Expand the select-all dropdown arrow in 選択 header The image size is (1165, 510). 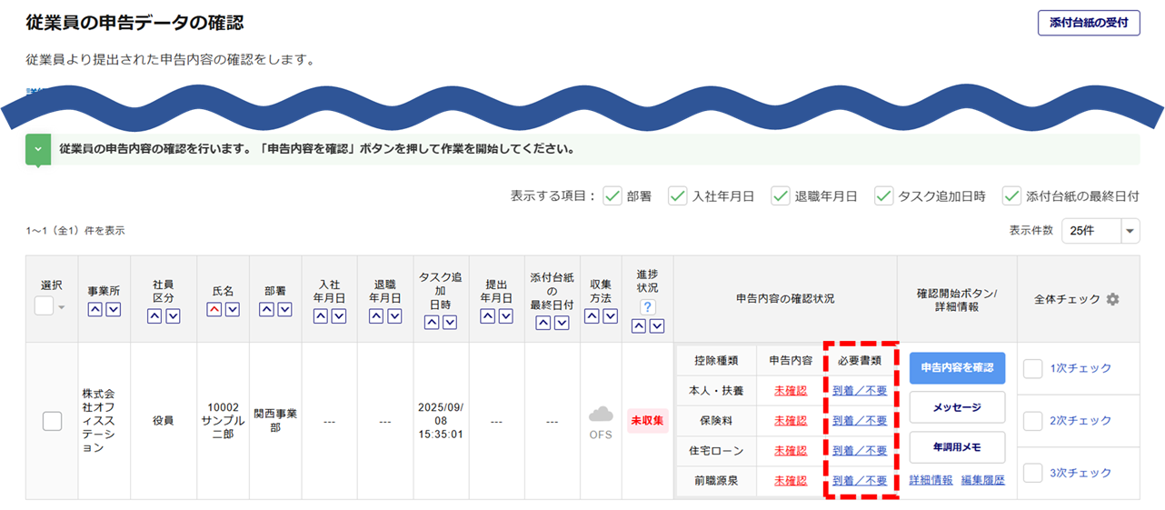62,307
